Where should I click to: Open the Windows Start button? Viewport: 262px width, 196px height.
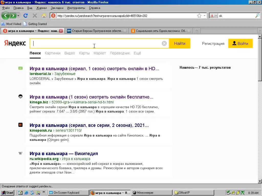pyautogui.click(x=7, y=193)
